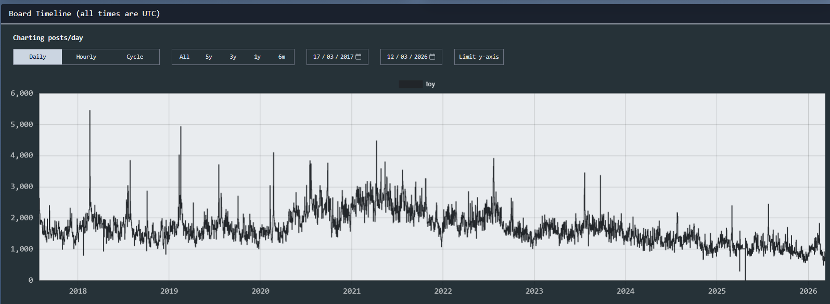Click the 2018 x-axis label
The height and width of the screenshot is (304, 830).
click(x=78, y=291)
